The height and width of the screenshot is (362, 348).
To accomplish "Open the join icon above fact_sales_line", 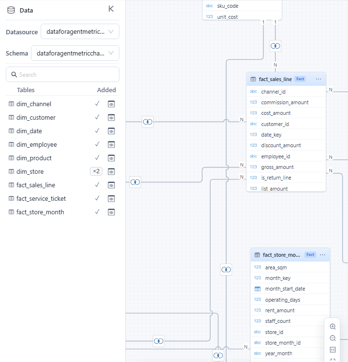I will coord(275,46).
